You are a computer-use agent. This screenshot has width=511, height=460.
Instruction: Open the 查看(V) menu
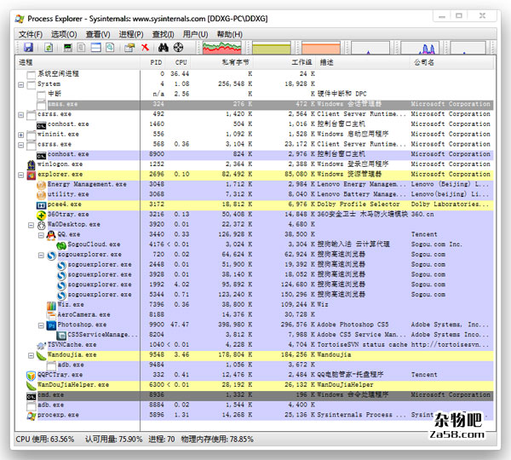pos(98,34)
